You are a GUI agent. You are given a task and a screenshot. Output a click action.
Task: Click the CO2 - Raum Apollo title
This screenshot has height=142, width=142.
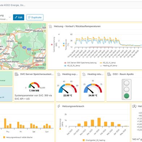tap(123, 74)
